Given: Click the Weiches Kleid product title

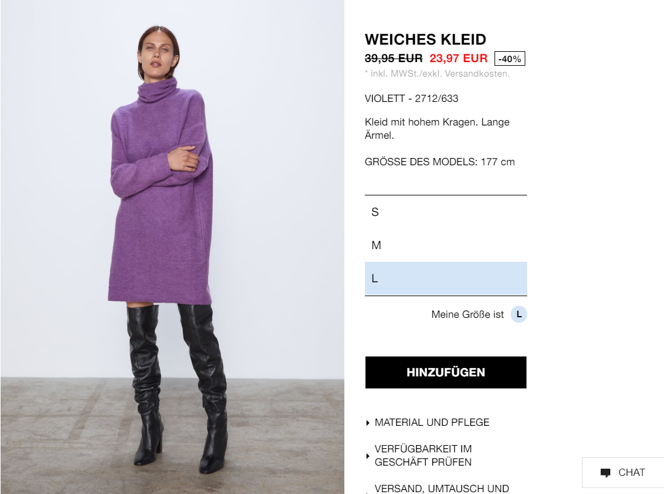Looking at the screenshot, I should coord(426,39).
